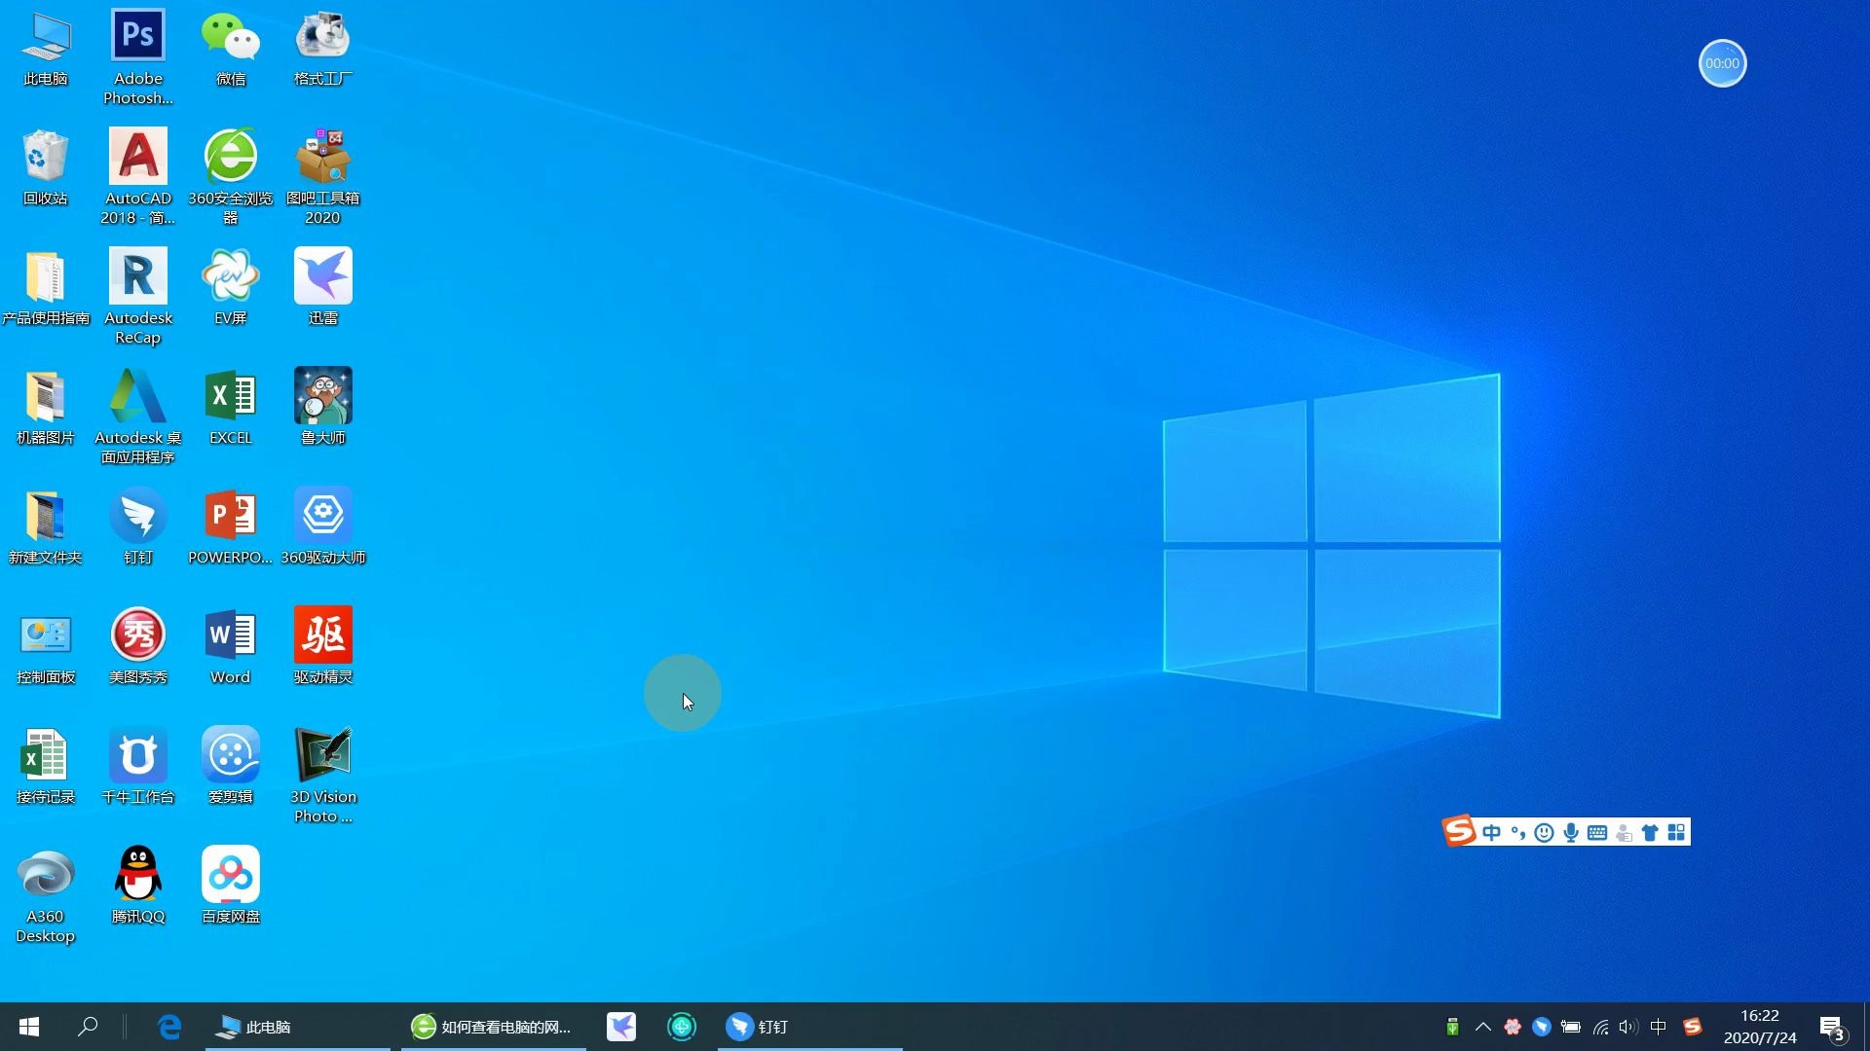The width and height of the screenshot is (1870, 1051).
Task: Click the green circular app icon on taskbar
Action: [x=682, y=1027]
